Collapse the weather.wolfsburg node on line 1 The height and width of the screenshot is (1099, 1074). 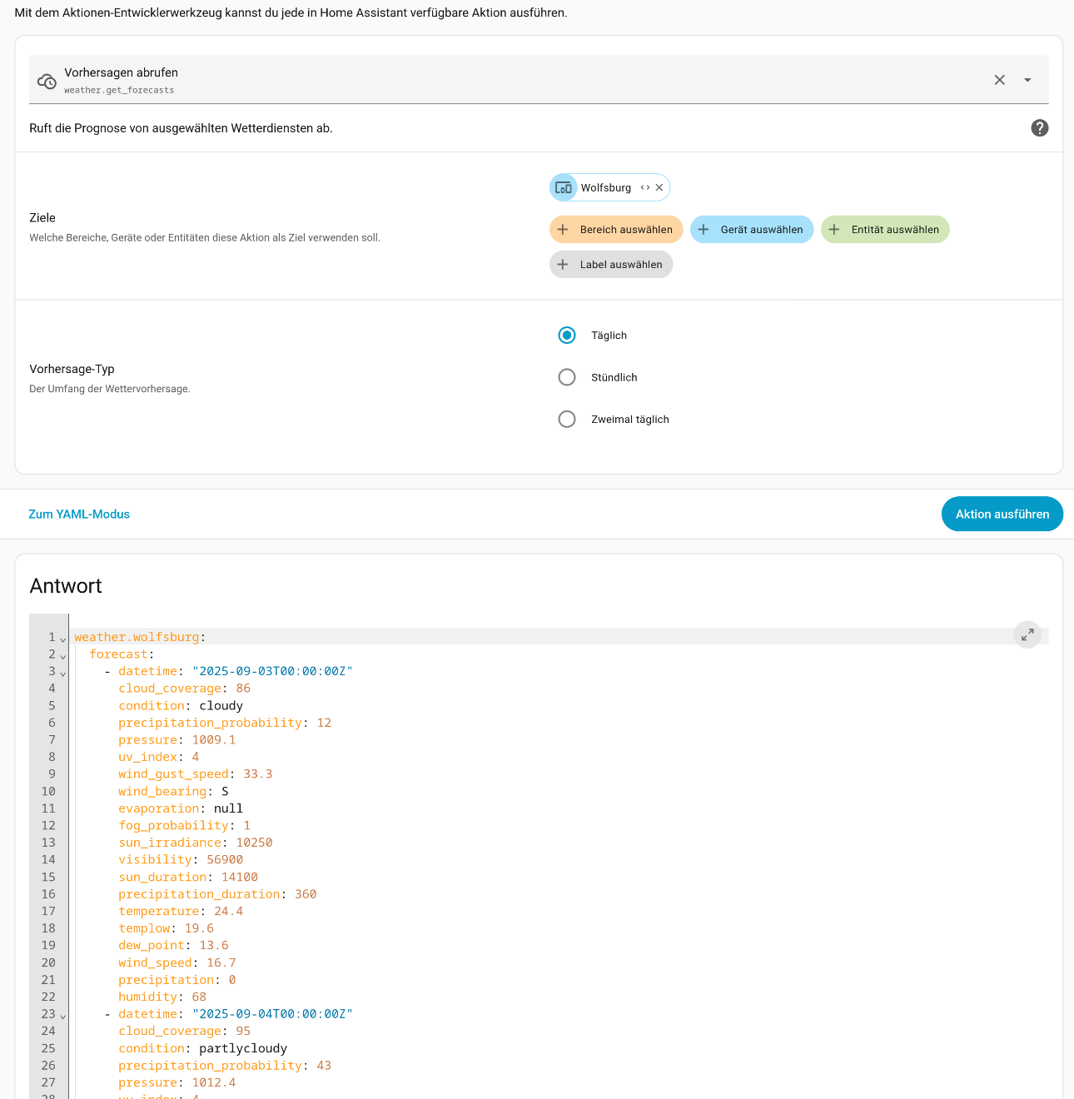tap(63, 639)
